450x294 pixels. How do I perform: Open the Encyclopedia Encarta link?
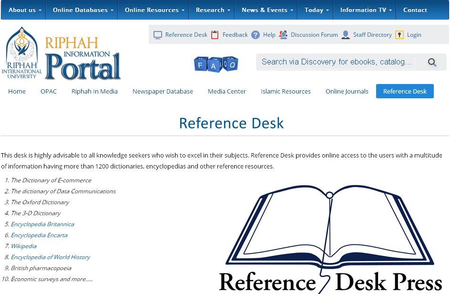click(x=39, y=235)
